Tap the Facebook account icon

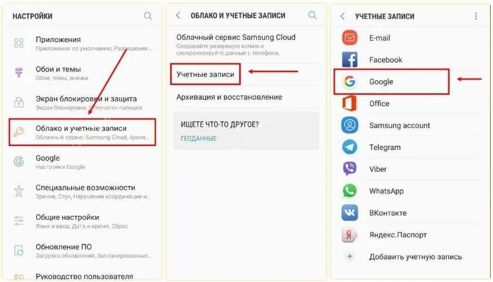(x=349, y=60)
